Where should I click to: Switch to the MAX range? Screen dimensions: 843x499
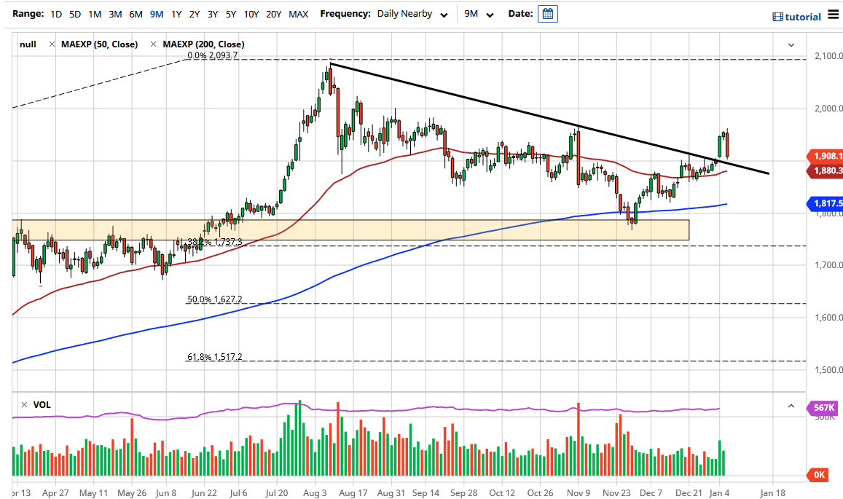point(298,13)
